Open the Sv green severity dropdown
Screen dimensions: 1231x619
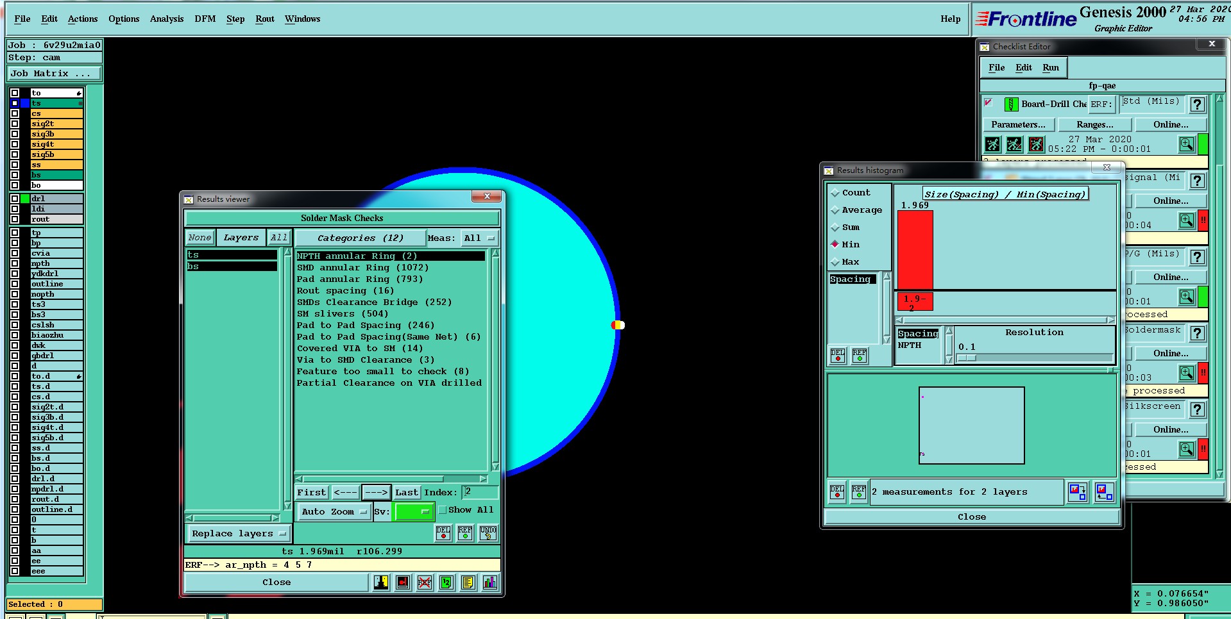(414, 511)
